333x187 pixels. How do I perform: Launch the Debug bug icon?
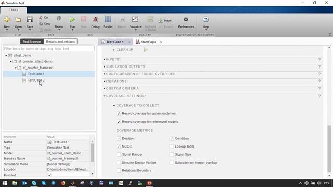click(x=95, y=20)
